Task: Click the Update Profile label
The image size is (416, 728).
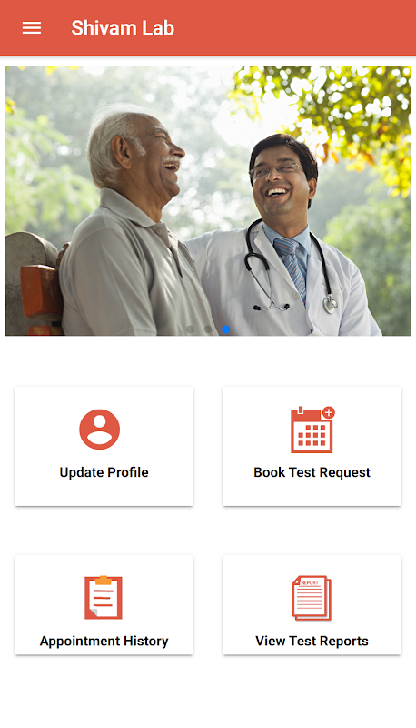Action: coord(104,472)
